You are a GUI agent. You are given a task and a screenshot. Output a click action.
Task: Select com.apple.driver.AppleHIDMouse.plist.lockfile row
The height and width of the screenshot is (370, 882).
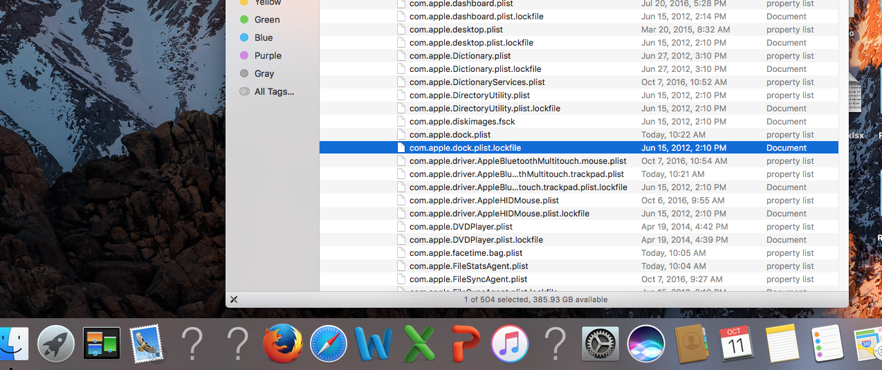[x=578, y=214]
